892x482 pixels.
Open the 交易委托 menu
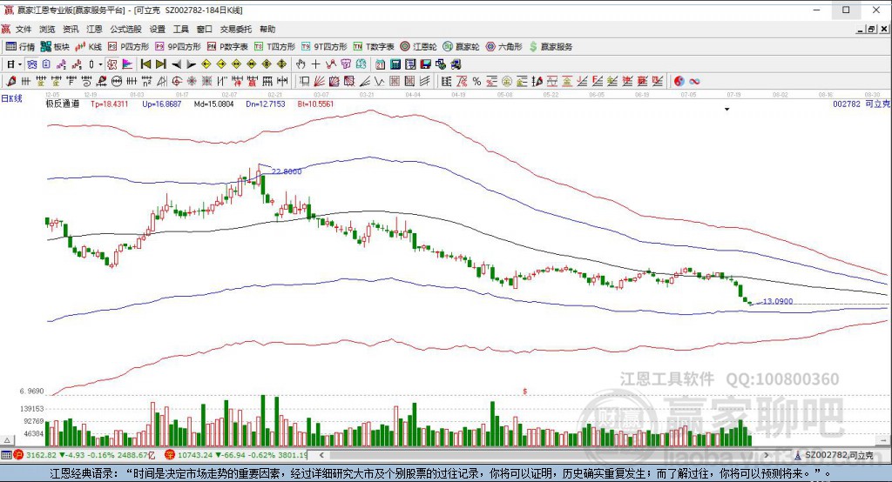pos(235,29)
